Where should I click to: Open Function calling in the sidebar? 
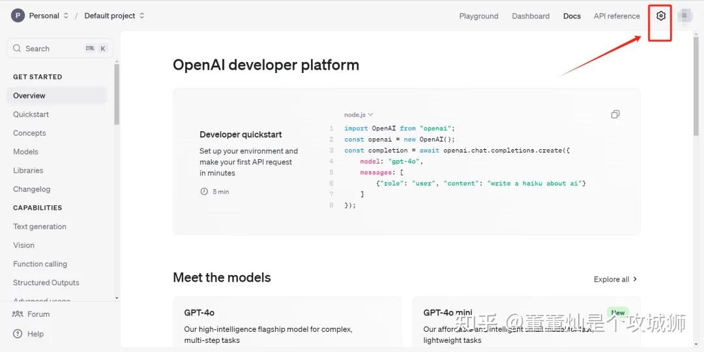click(40, 264)
